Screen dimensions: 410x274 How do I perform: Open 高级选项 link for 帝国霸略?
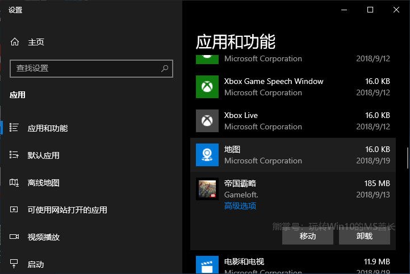click(240, 206)
